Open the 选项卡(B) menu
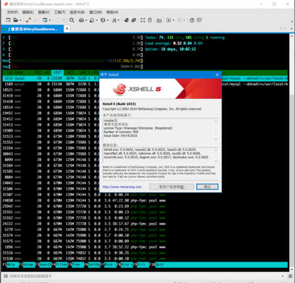 77,12
